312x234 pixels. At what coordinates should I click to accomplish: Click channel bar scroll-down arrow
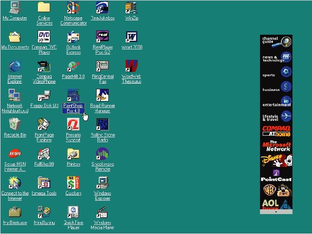click(276, 212)
